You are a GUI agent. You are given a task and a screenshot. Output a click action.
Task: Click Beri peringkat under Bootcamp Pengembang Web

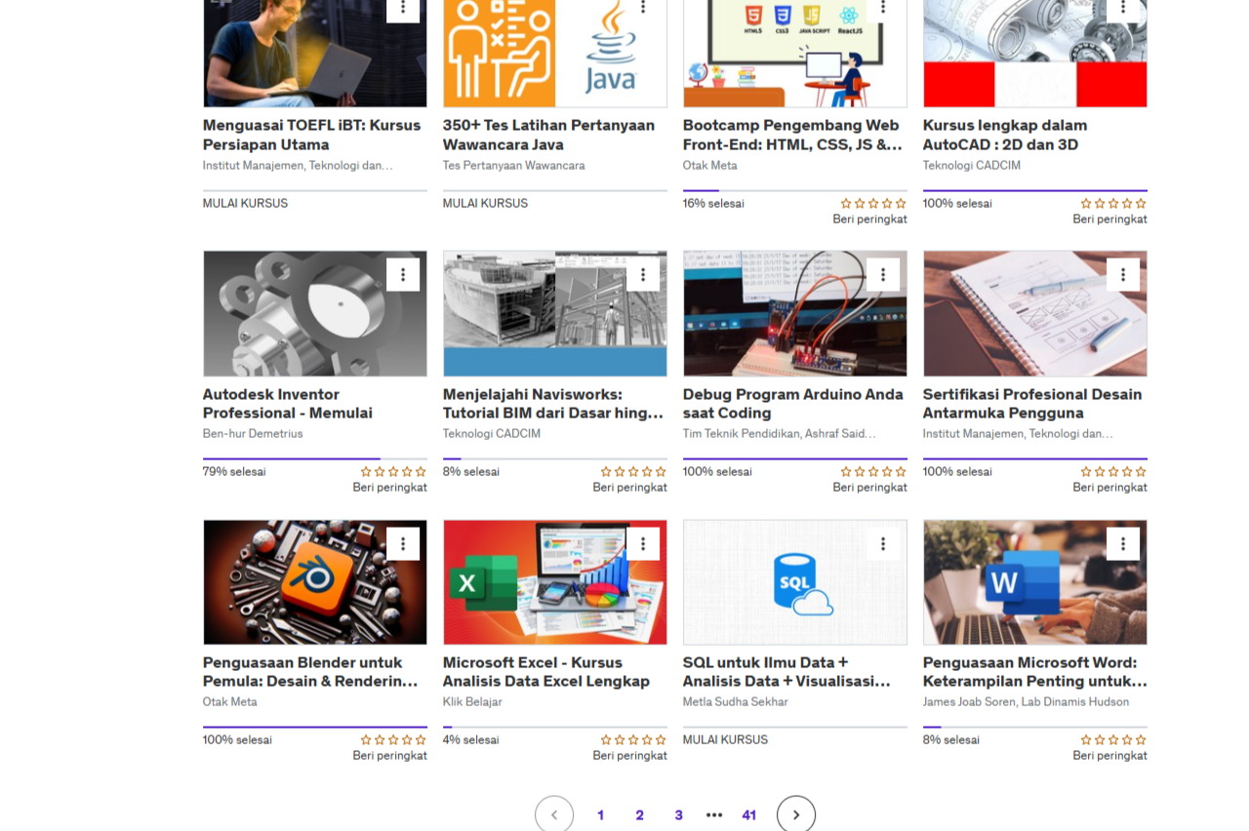[x=869, y=219]
